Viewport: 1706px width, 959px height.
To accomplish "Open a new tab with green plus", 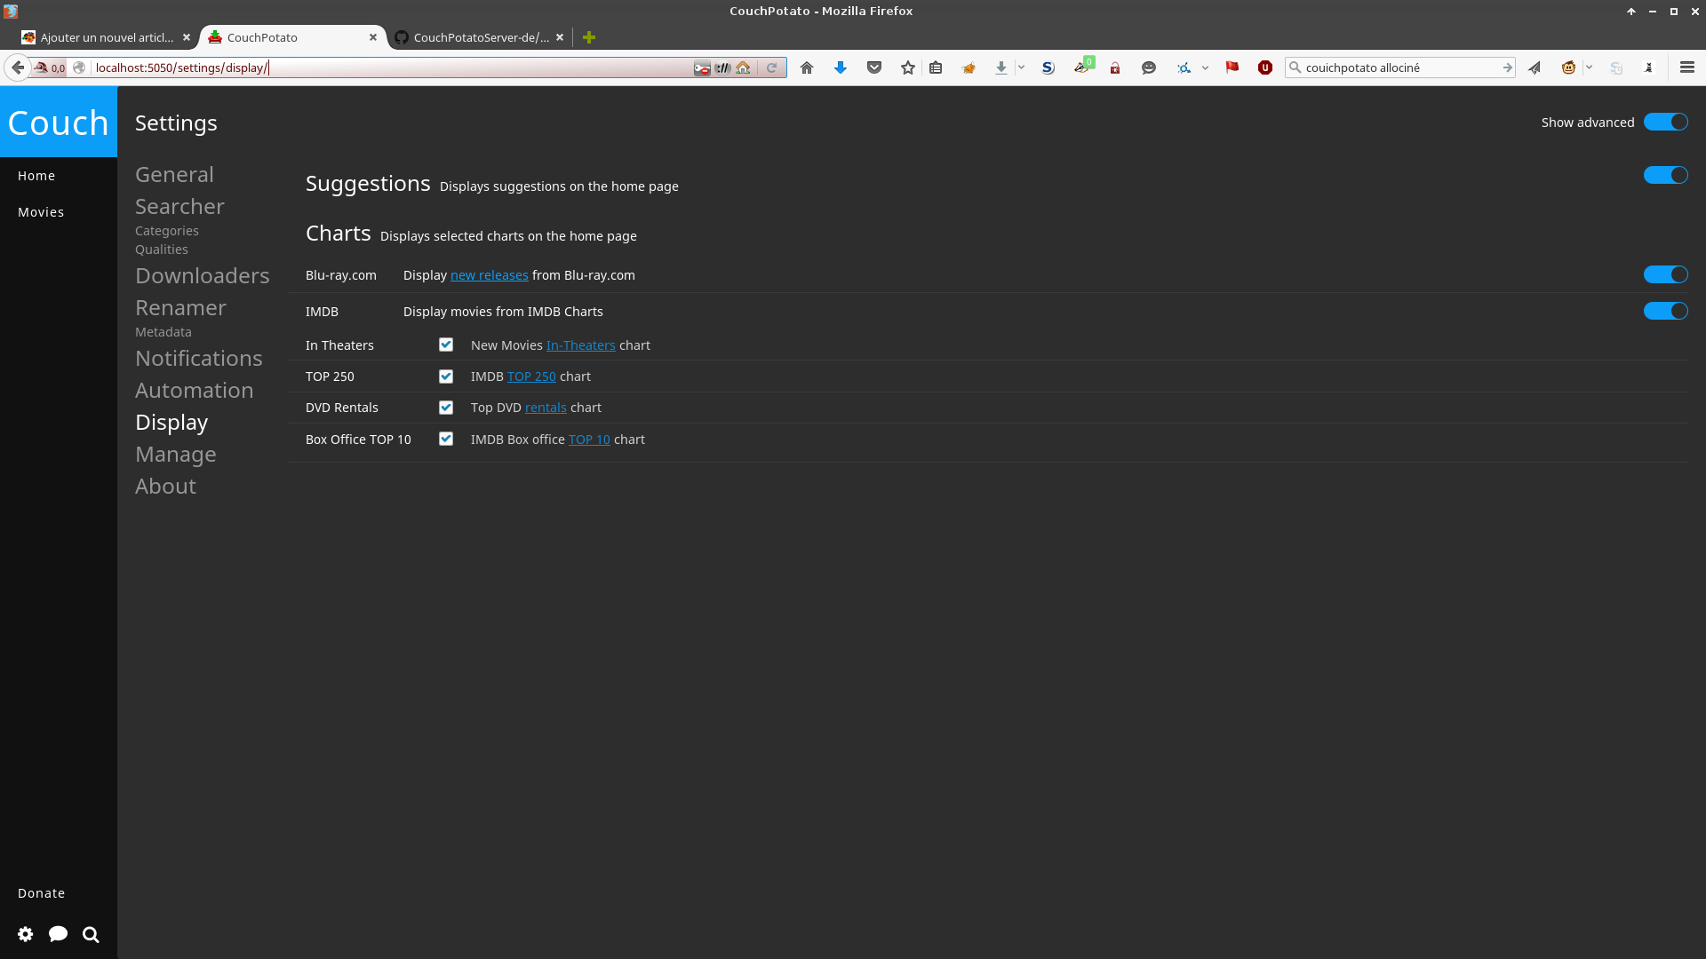I will pos(589,37).
